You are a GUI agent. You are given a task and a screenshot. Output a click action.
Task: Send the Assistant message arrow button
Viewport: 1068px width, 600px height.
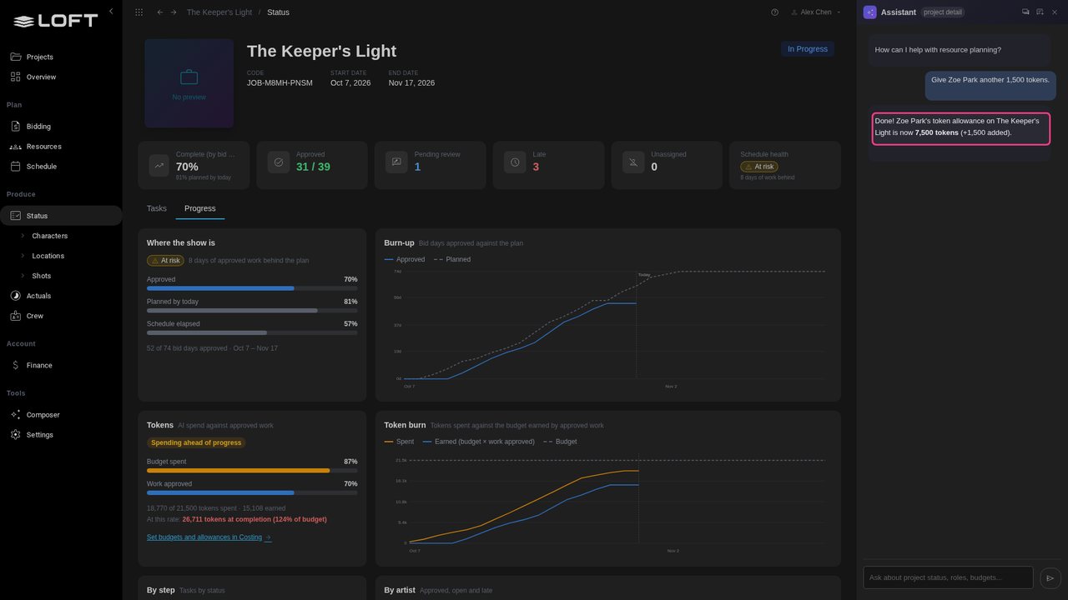click(1050, 577)
